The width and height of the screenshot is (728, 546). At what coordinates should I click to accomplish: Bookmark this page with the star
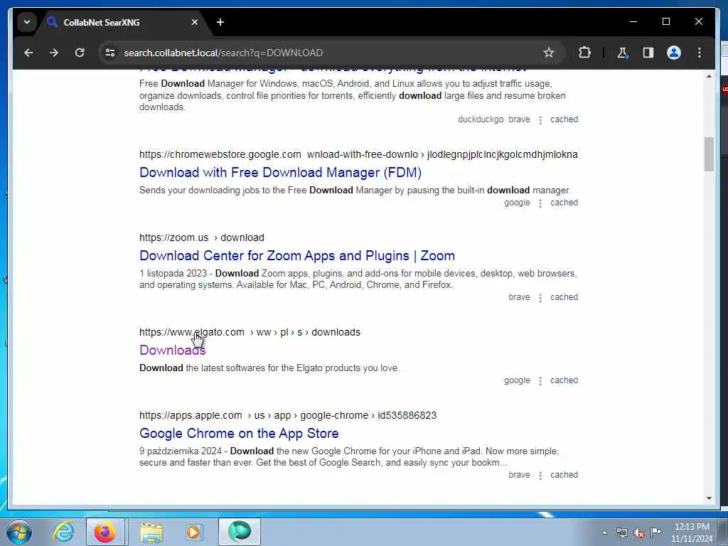tap(549, 53)
